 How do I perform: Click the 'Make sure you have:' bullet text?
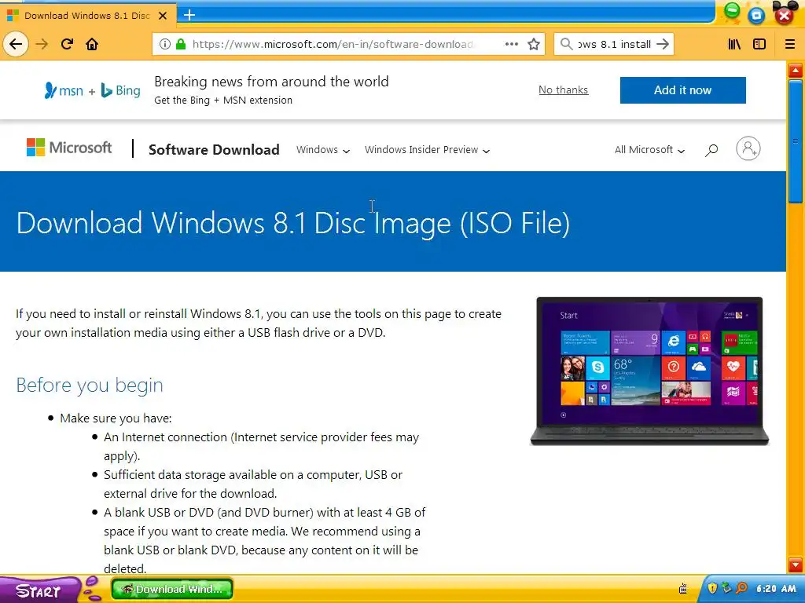coord(116,418)
